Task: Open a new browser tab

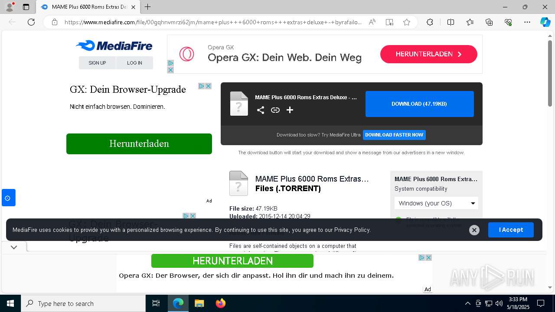Action: [x=148, y=7]
